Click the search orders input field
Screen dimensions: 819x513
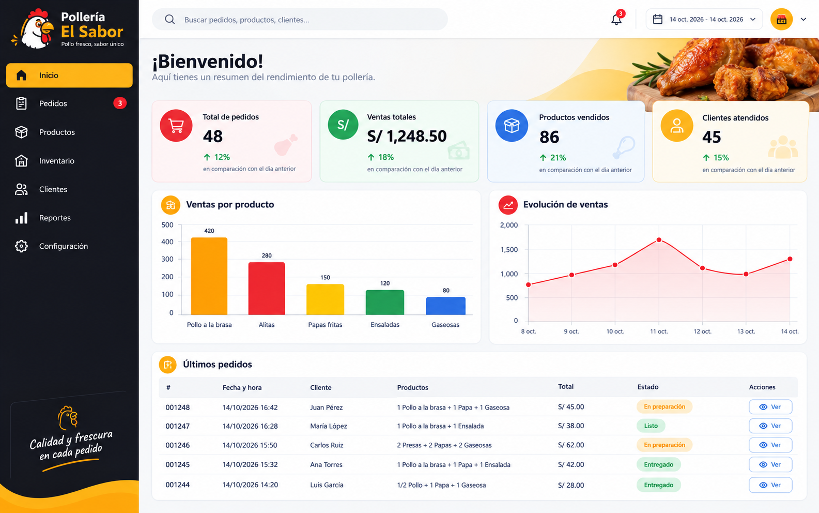point(300,20)
